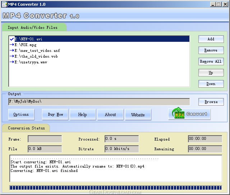230x195 pixels.
Task: Click the Remaining time field
Action: tap(205, 149)
